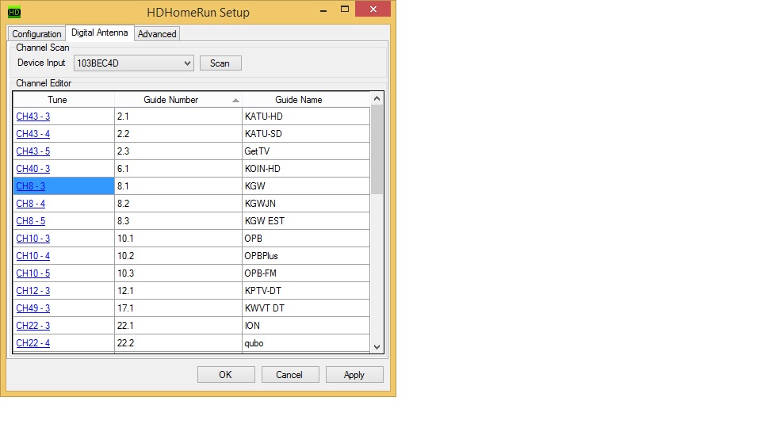Open the Advanced tab
Viewport: 761px width, 428px height.
(157, 33)
